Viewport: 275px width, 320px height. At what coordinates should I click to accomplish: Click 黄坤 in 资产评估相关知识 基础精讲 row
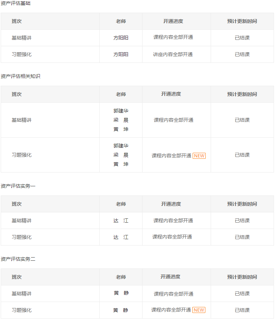121,129
